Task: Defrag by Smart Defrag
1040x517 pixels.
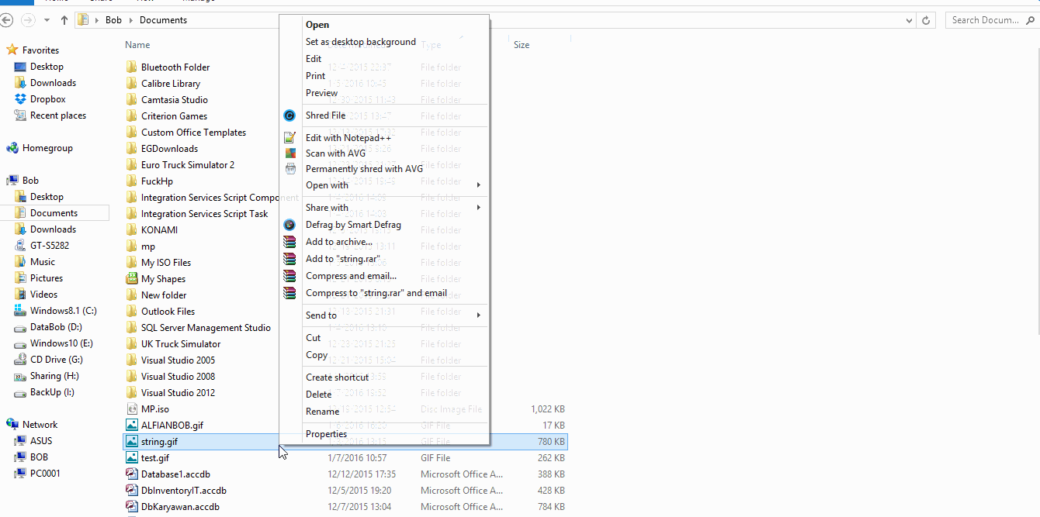Action: point(352,224)
